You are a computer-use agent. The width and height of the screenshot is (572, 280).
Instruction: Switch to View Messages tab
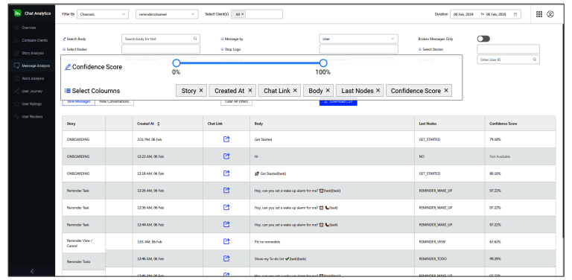[x=78, y=102]
